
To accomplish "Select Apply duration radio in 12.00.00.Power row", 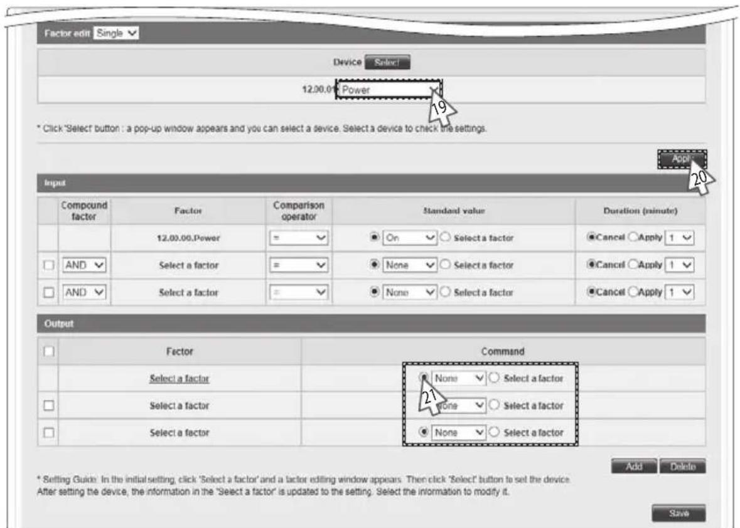I will pyautogui.click(x=633, y=237).
